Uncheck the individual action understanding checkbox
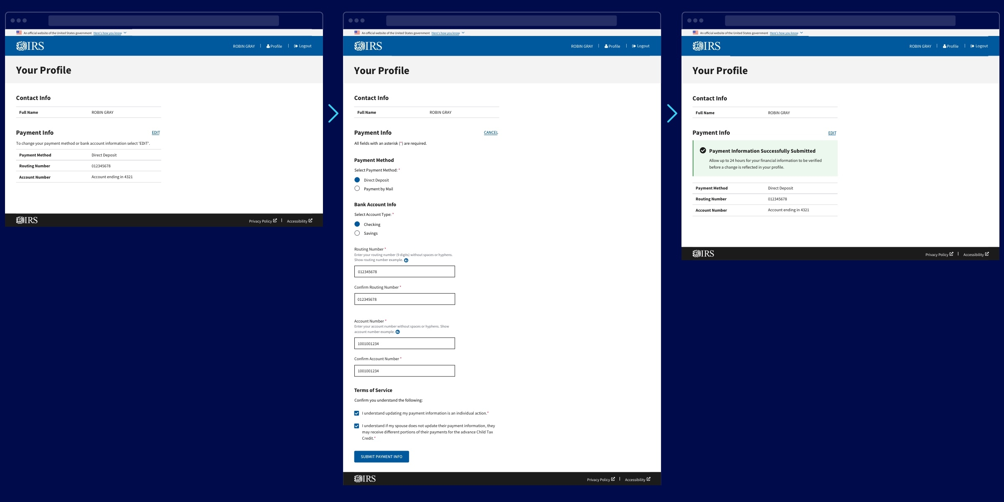 click(356, 413)
